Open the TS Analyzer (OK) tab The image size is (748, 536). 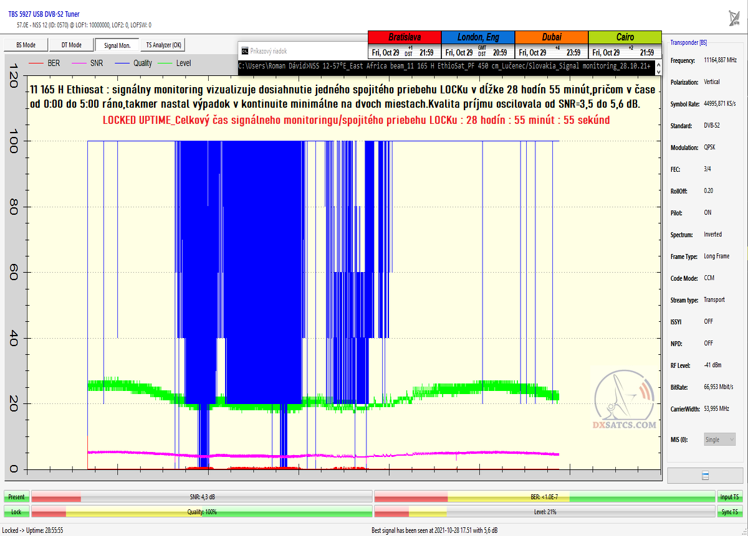(x=163, y=45)
